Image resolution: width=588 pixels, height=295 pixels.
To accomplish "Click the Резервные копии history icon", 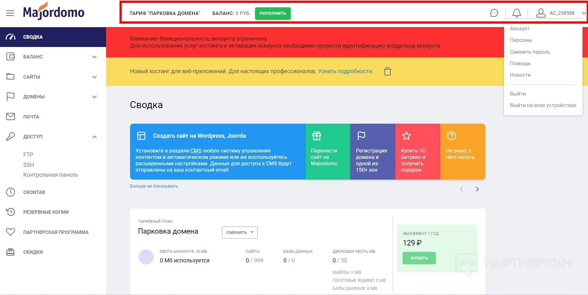I will (x=11, y=212).
